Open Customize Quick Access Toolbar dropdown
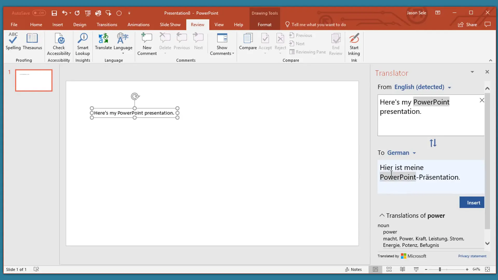The width and height of the screenshot is (498, 280). pos(129,13)
